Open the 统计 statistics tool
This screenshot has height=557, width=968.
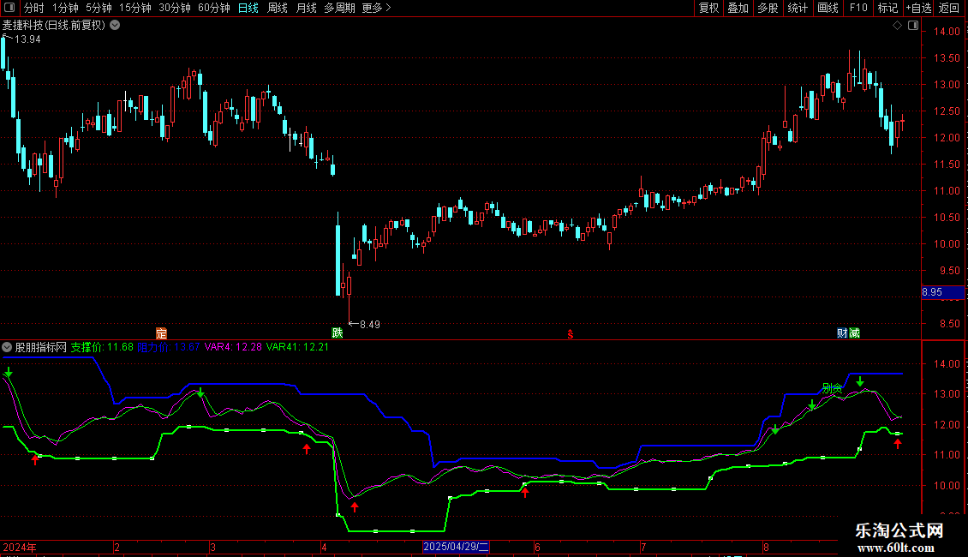pos(798,8)
